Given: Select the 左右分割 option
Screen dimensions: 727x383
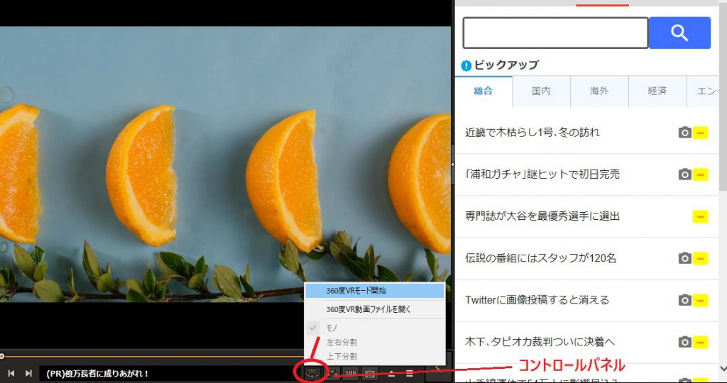Looking at the screenshot, I should (375, 343).
